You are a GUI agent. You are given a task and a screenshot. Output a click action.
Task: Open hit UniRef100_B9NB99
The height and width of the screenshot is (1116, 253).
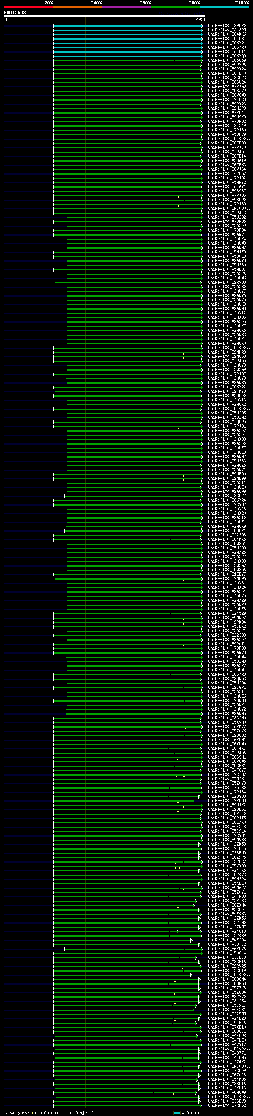(227, 478)
